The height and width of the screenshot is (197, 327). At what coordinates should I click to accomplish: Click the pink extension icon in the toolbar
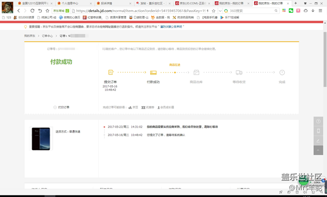tap(298, 11)
